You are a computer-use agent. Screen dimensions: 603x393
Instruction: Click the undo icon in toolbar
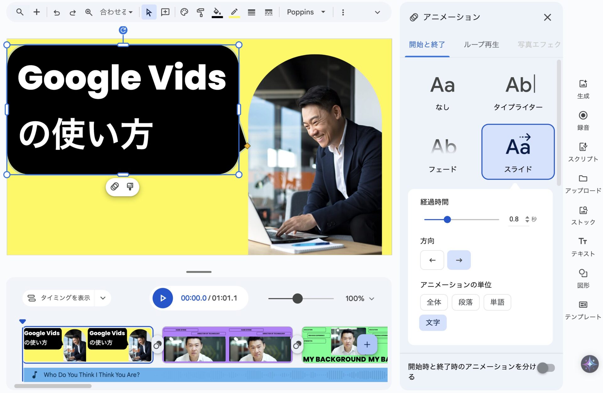point(57,13)
